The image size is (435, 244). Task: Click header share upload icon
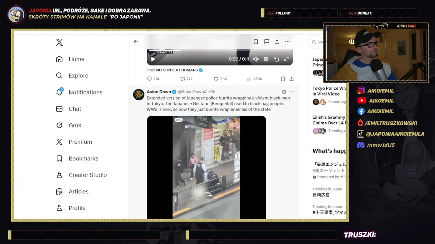(x=277, y=42)
